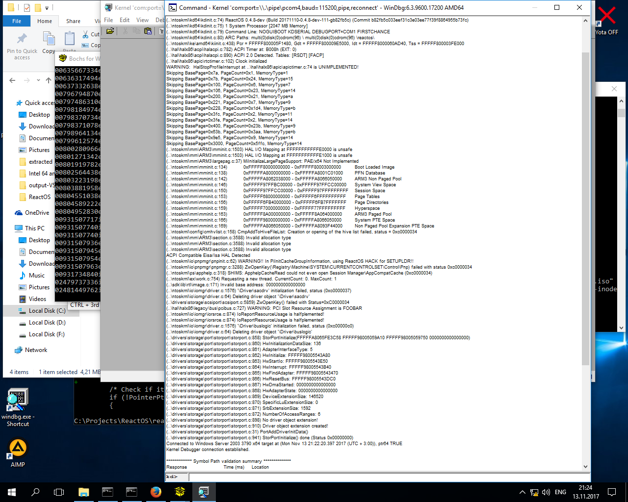Click the Open Source File icon on WinDbg's toolbar
The width and height of the screenshot is (628, 502).
[x=111, y=30]
